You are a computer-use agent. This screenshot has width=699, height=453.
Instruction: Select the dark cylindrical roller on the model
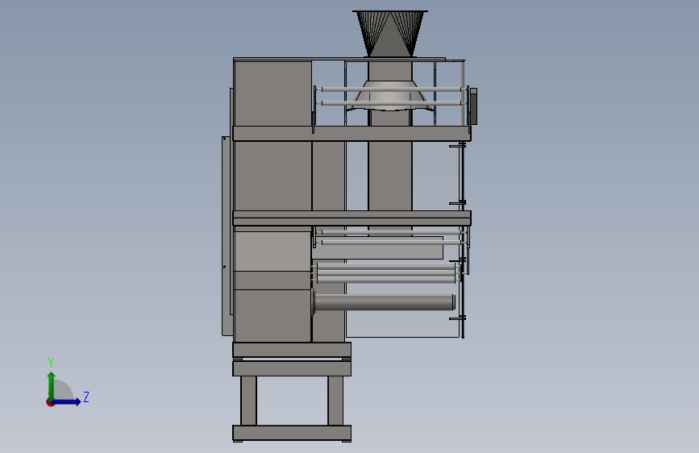(x=385, y=301)
